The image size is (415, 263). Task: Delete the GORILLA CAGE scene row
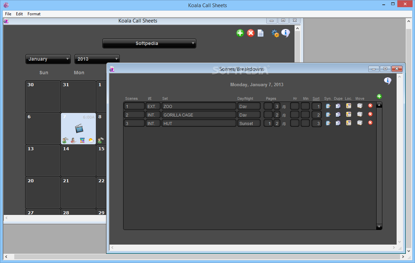point(370,114)
